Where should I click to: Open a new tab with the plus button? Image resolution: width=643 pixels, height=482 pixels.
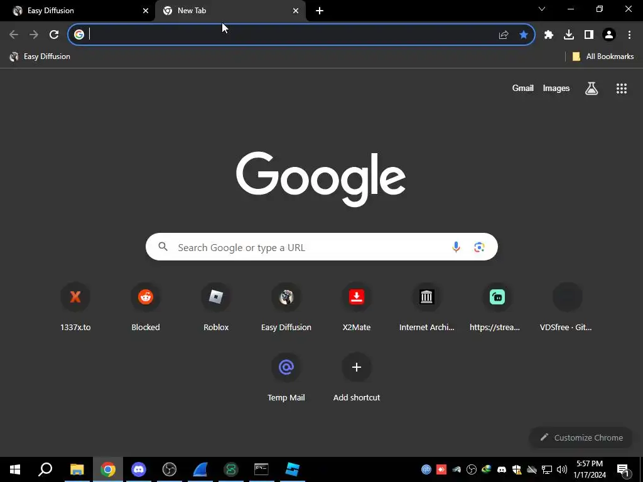[x=320, y=11]
